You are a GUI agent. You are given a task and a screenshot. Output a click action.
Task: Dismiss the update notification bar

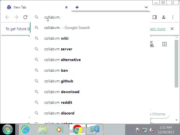172,29
